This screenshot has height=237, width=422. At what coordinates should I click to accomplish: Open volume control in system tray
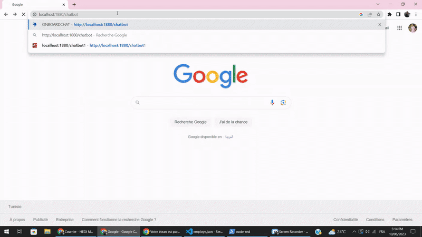[367, 232]
